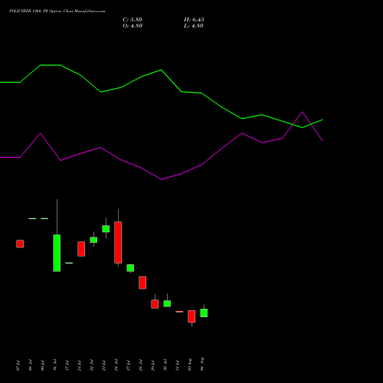Select the last green candle on 04 Aug
The width and height of the screenshot is (383, 383).
204,313
